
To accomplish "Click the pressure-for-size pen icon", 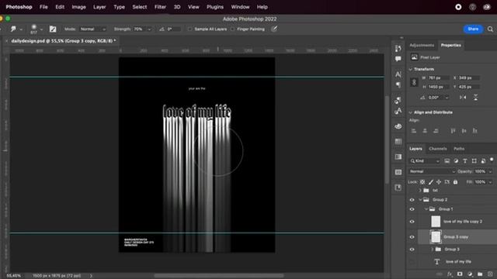I will pyautogui.click(x=274, y=29).
